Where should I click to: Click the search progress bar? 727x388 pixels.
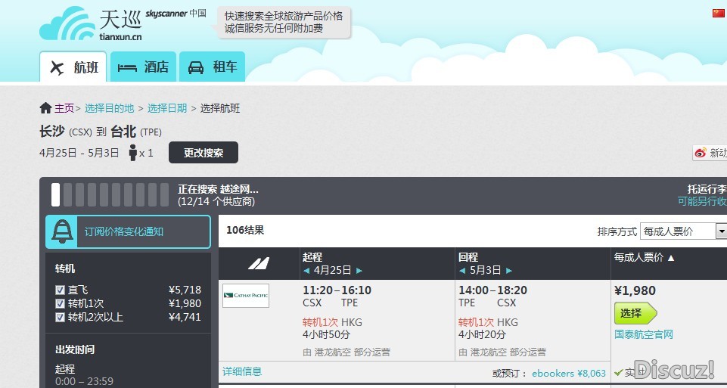pos(110,194)
